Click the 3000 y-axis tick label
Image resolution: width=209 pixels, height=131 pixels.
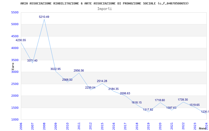pos(15,72)
